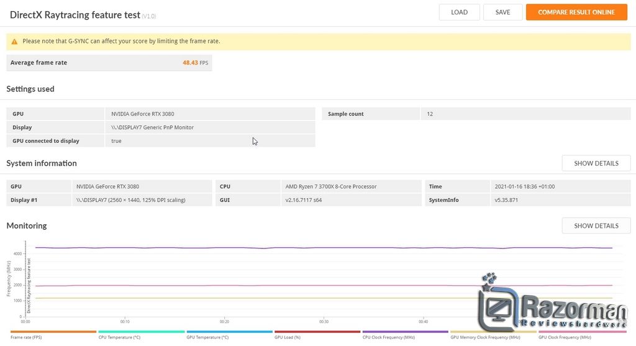This screenshot has width=636, height=346.
Task: Select the Time value 2021-01-16 18:36
Action: pyautogui.click(x=524, y=186)
